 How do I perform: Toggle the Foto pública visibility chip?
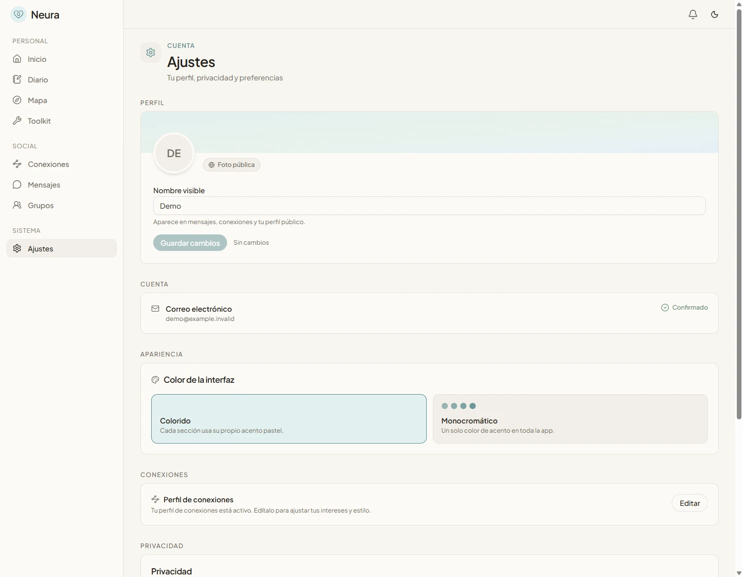tap(232, 165)
